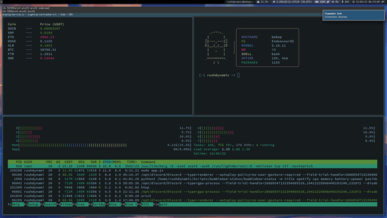The height and width of the screenshot is (218, 387).
Task: Sort processes by the CPU% column header
Action: click(108, 162)
